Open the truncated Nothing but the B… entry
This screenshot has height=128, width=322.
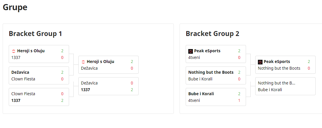(276, 83)
